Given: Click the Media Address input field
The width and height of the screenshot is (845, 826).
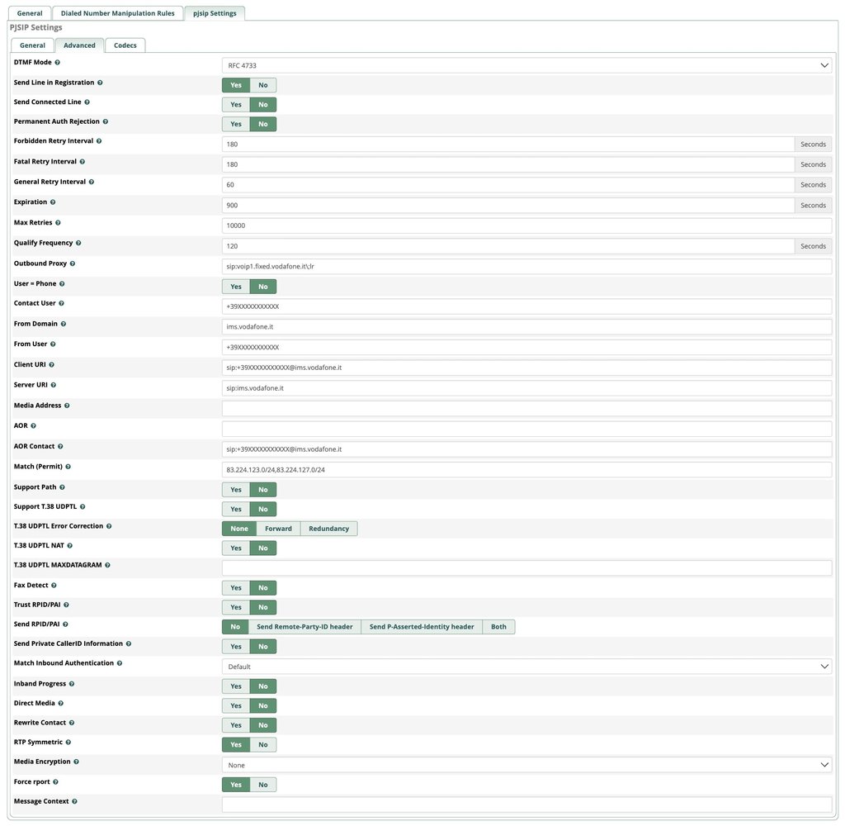Looking at the screenshot, I should click(526, 409).
